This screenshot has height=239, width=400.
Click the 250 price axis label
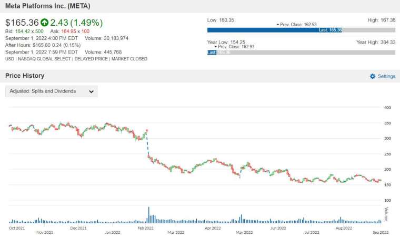click(387, 154)
